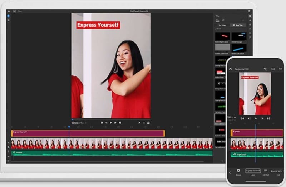The height and width of the screenshot is (187, 286).
Task: Tap the Undo arrow on the phone
Action: pos(265,69)
